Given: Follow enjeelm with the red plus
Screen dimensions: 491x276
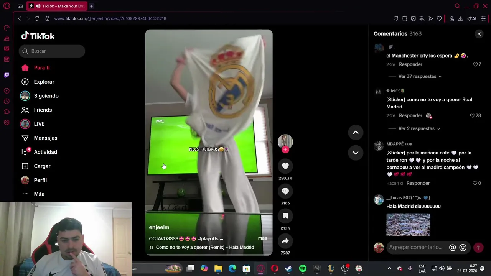Looking at the screenshot, I should pos(285,150).
